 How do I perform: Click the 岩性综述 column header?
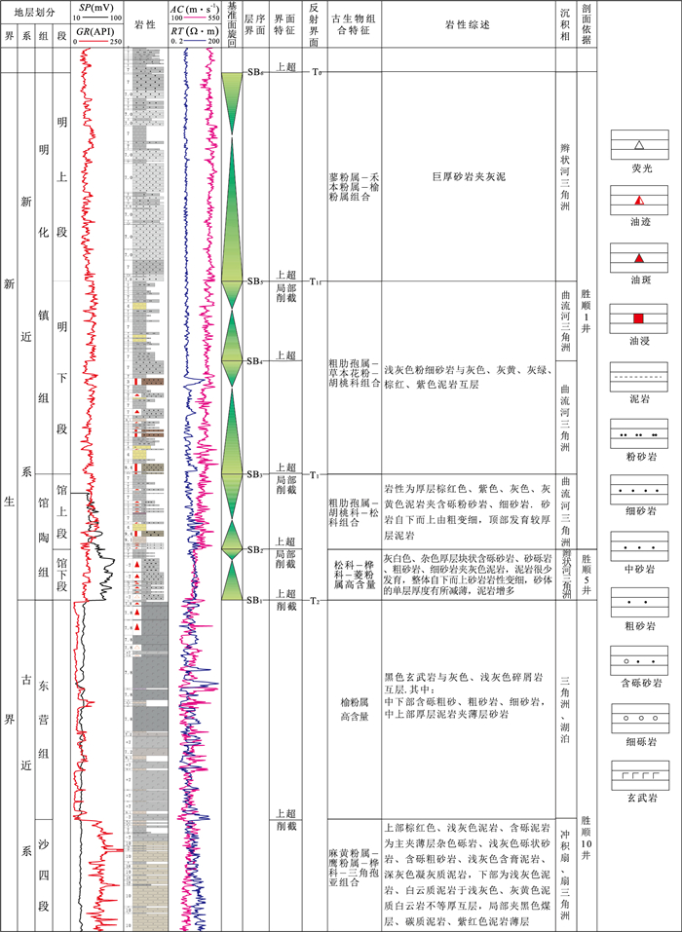tap(468, 24)
